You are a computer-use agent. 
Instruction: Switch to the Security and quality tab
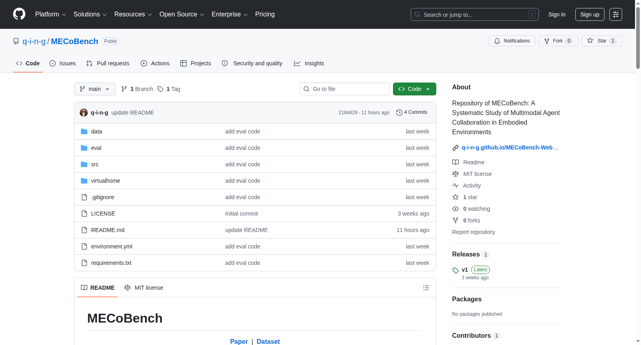tap(252, 63)
